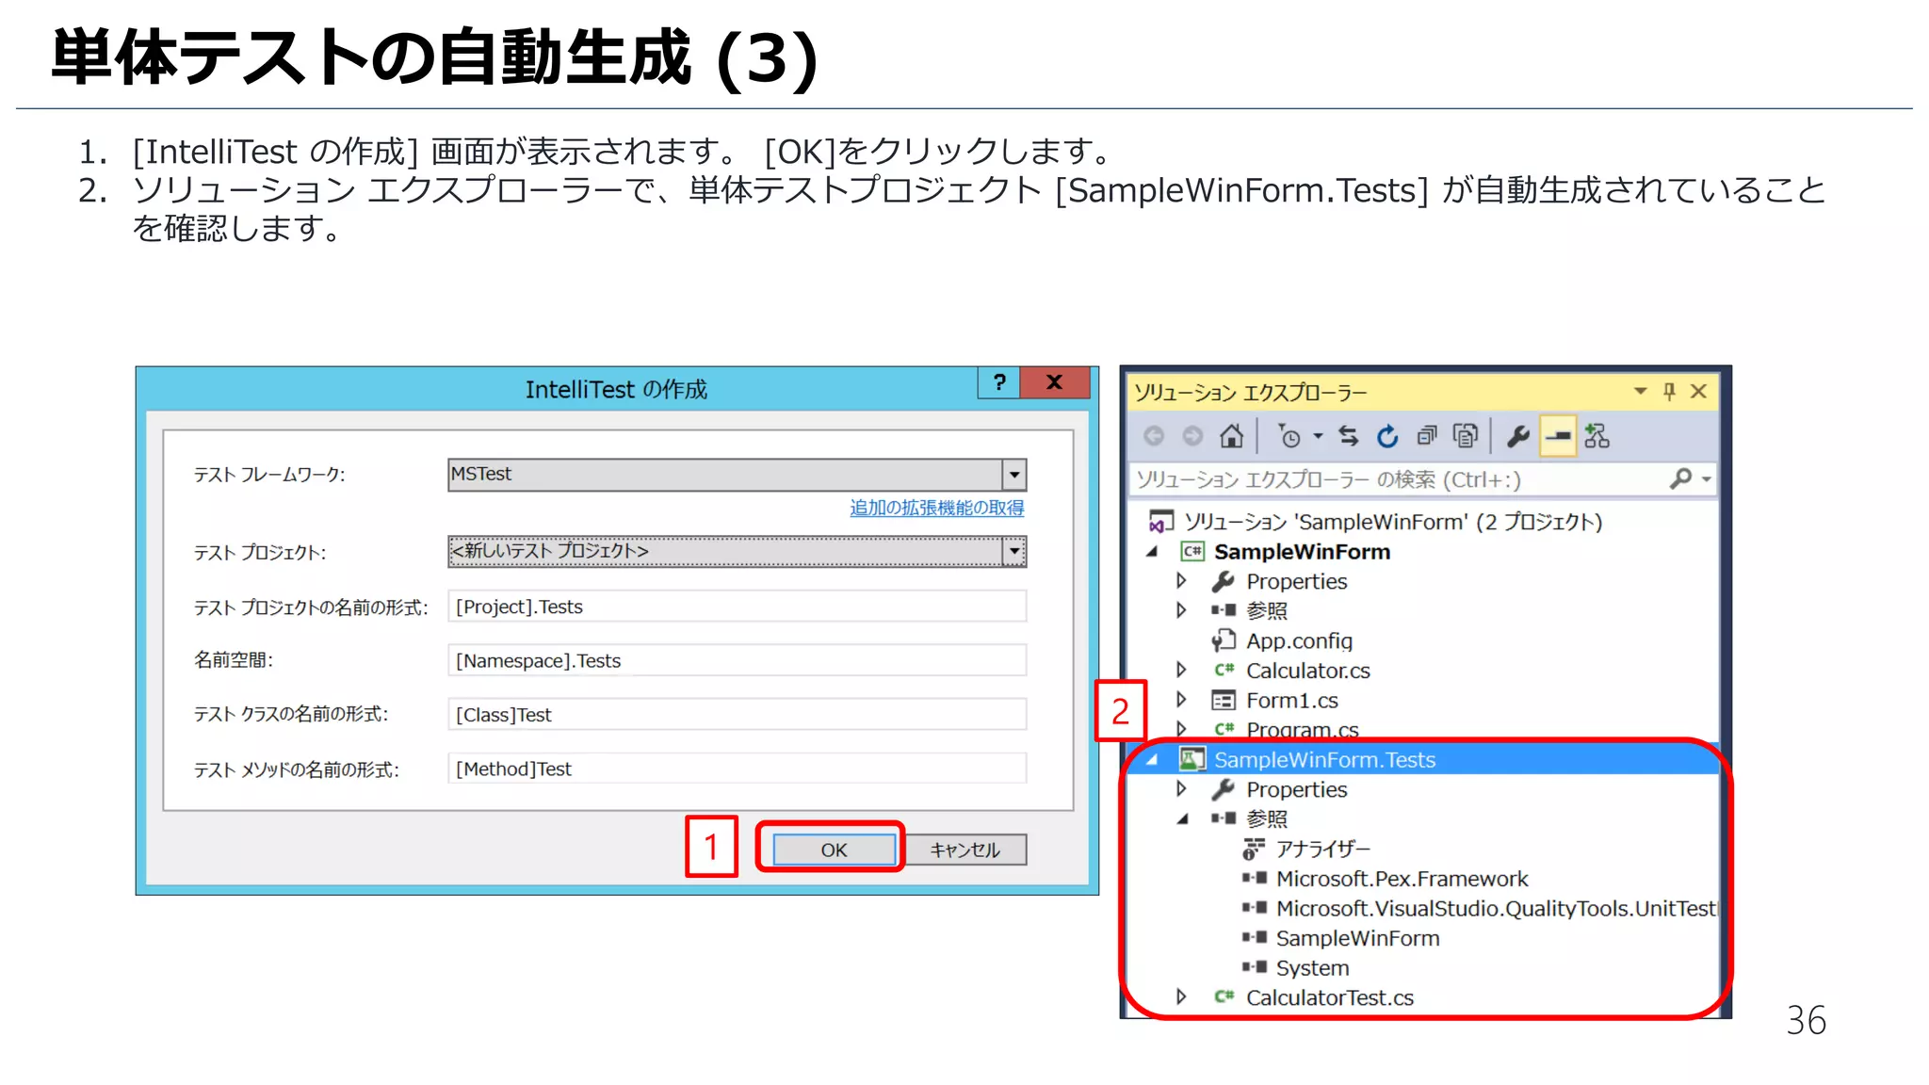Open the テスト フレームワーク MSTest dropdown
Screen dimensions: 1929x1085
pos(737,475)
